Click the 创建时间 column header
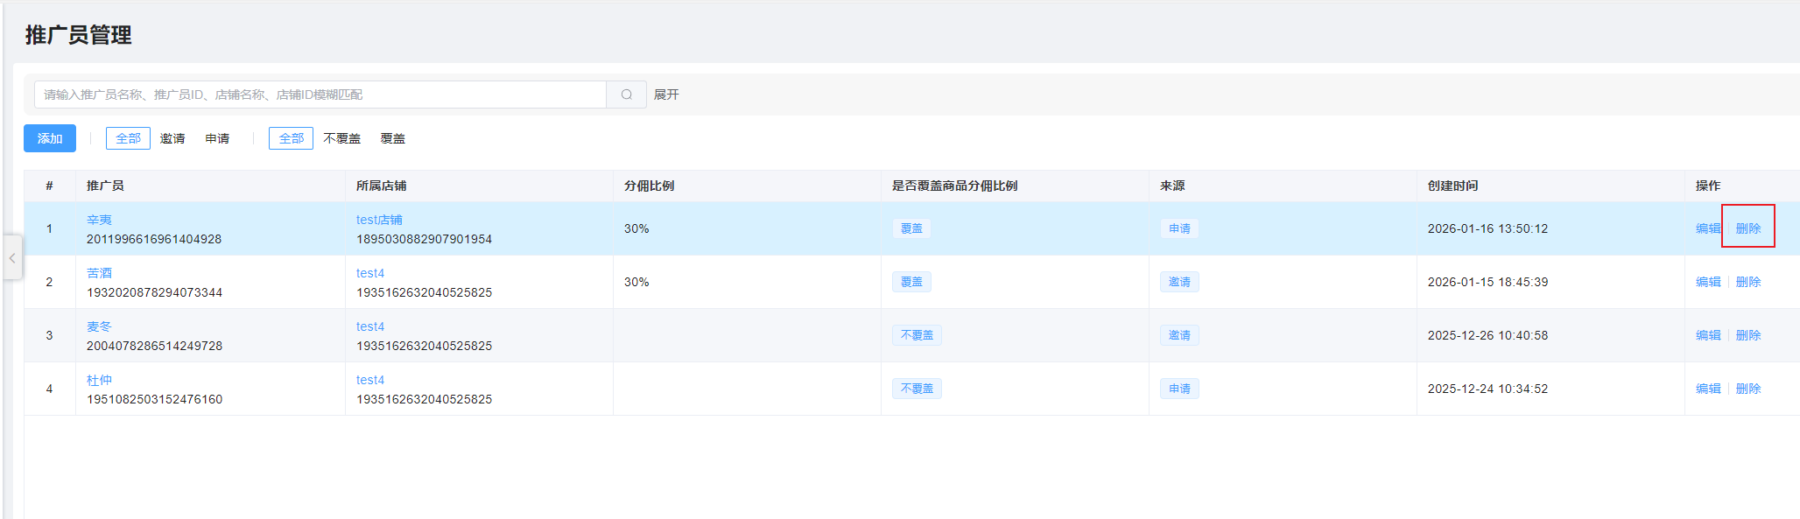1800x519 pixels. (1452, 186)
